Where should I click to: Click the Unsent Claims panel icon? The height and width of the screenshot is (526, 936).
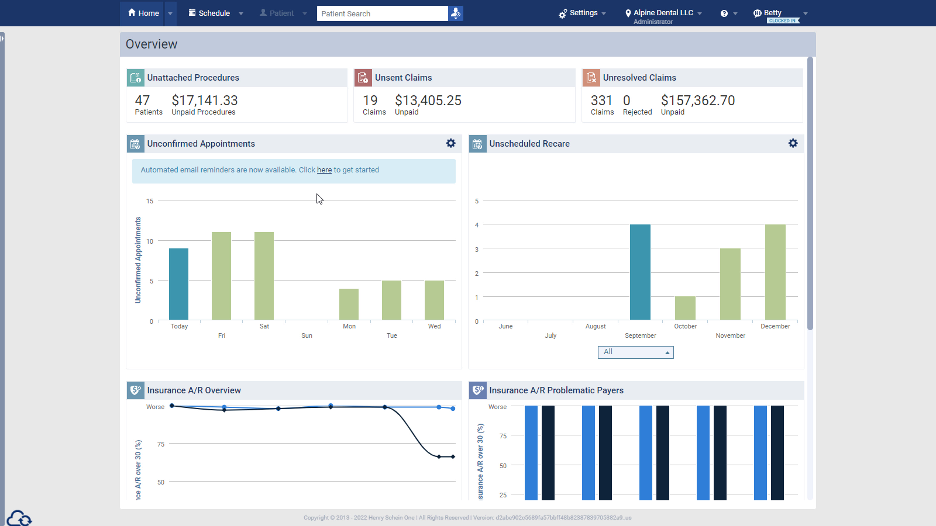pos(363,78)
